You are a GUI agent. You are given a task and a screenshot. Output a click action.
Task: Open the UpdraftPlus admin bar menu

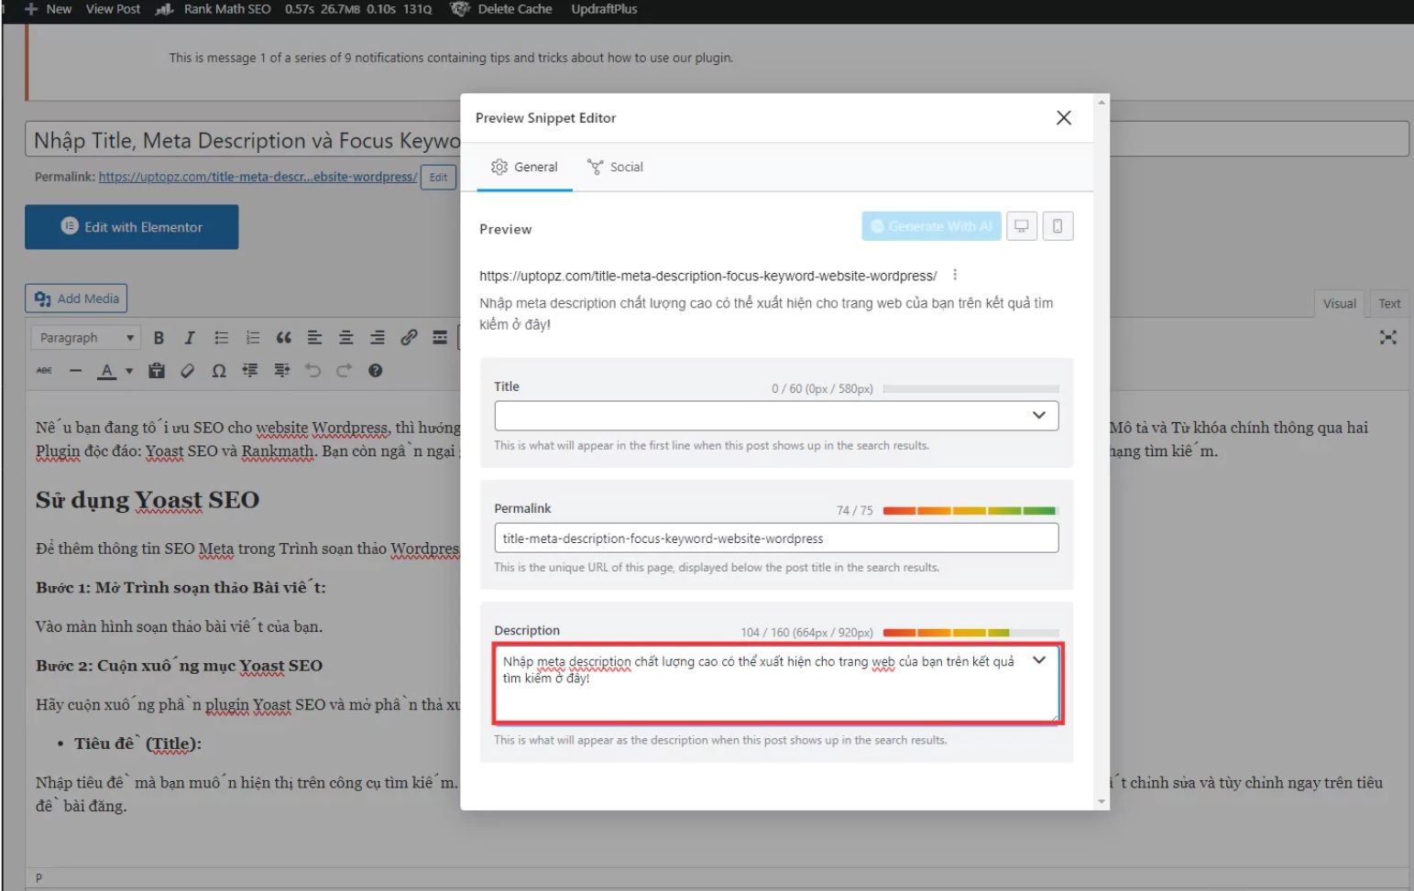pos(604,9)
